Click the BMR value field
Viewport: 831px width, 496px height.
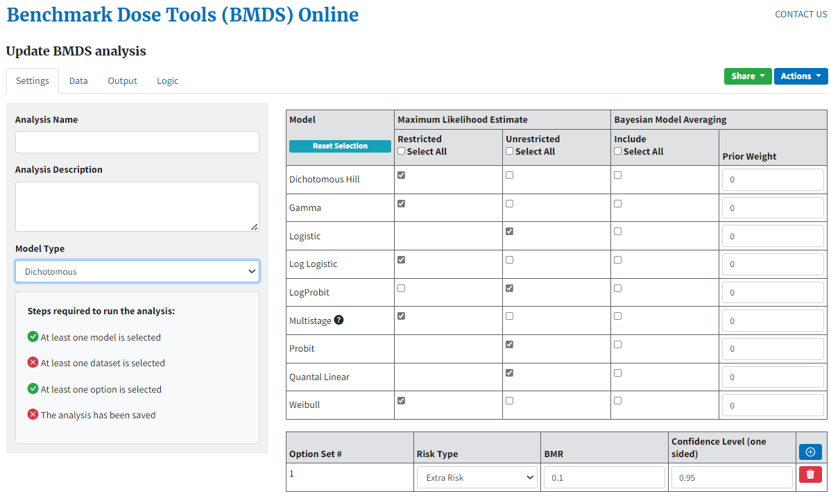point(604,477)
